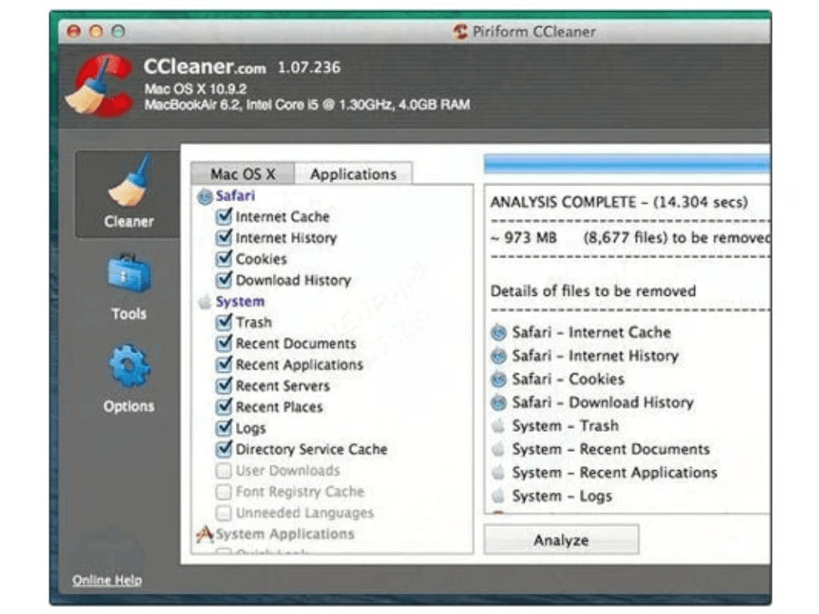Click the CCleaner logo in header
Screen dimensions: 819x614
[x=98, y=86]
